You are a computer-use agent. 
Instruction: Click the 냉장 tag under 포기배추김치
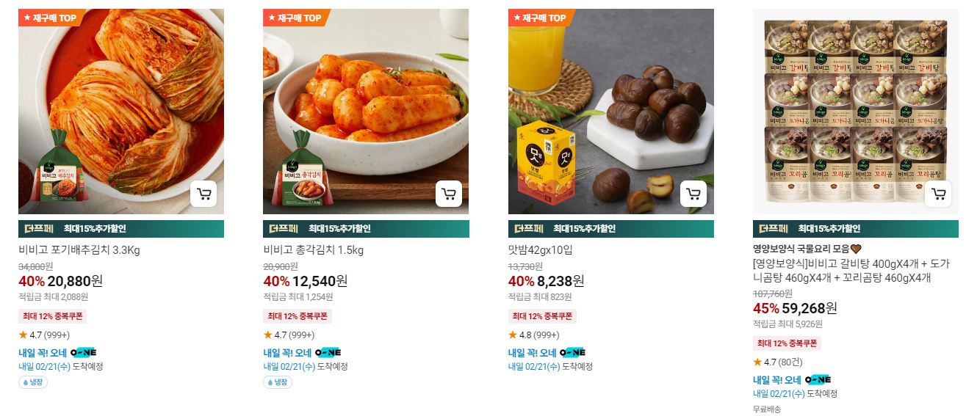tap(33, 382)
